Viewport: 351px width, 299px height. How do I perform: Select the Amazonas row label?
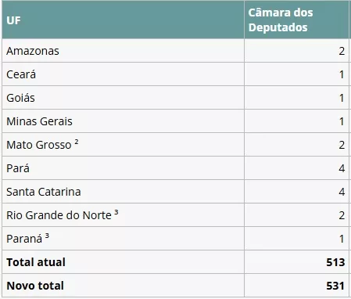click(33, 51)
